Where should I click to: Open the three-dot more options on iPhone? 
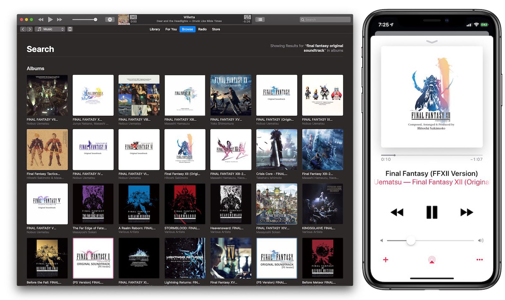click(x=479, y=260)
